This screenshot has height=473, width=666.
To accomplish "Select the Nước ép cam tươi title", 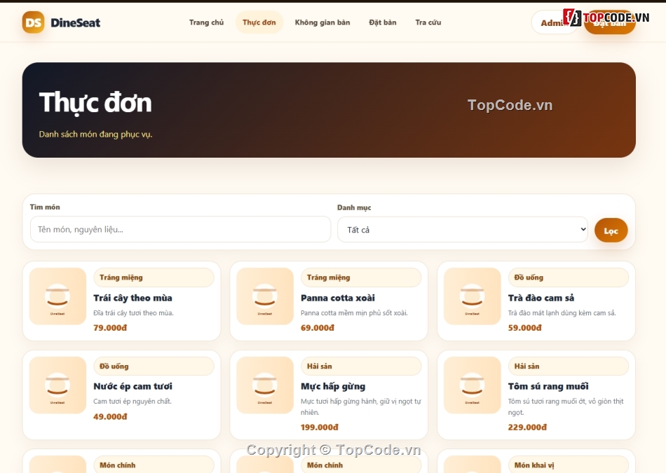I will [132, 386].
